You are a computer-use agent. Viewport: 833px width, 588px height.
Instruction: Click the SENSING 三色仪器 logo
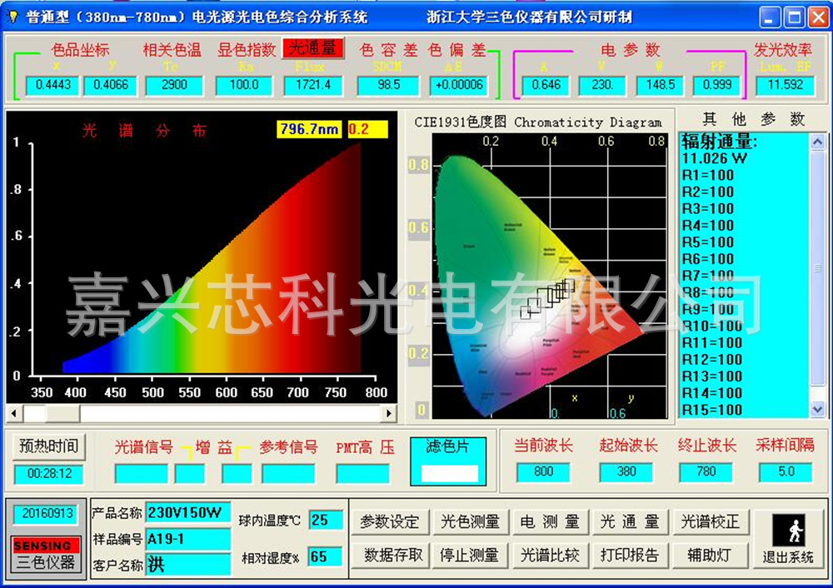[x=45, y=555]
